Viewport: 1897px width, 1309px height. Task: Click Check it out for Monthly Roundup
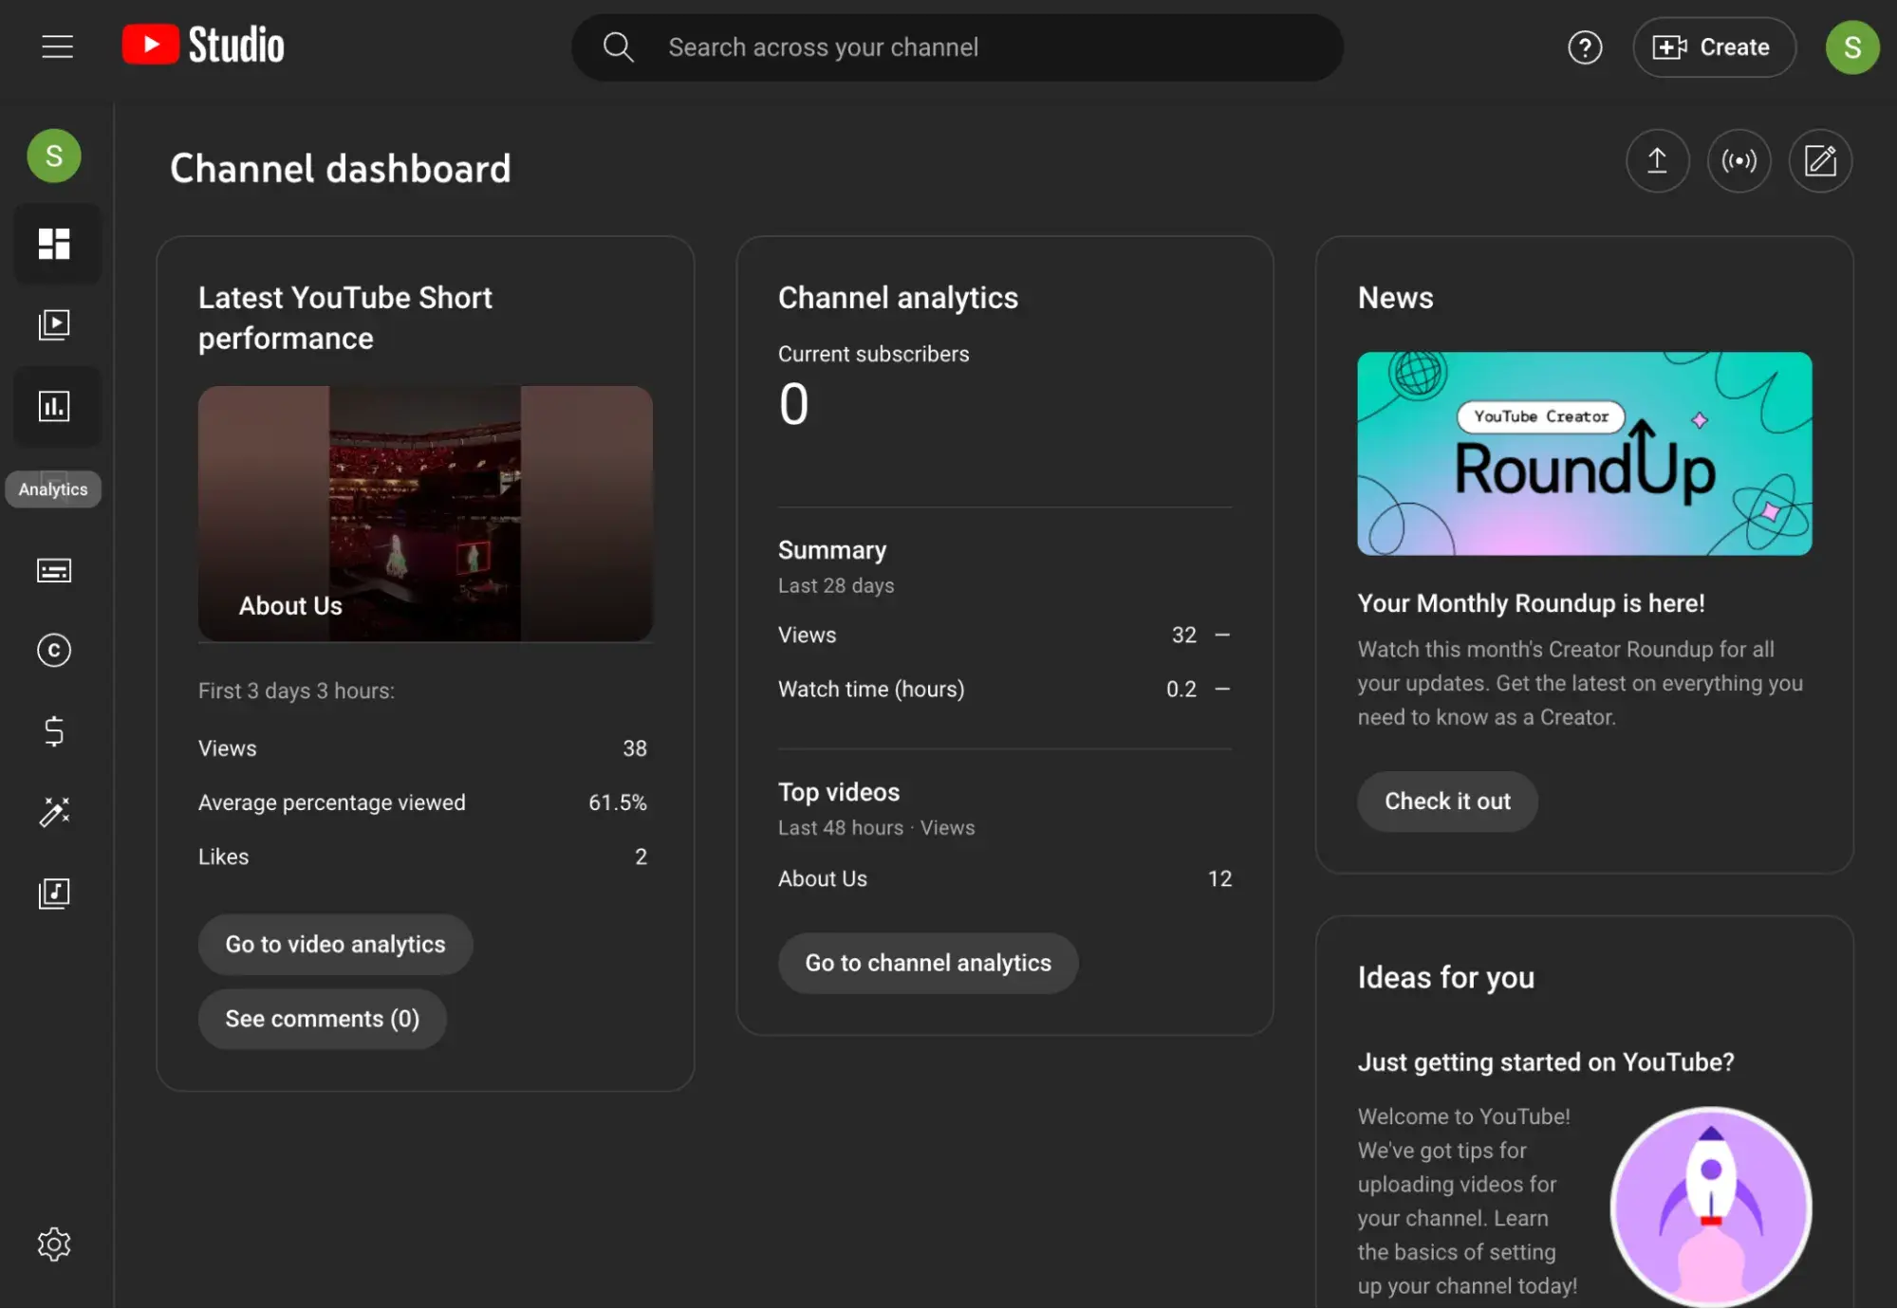[1446, 801]
